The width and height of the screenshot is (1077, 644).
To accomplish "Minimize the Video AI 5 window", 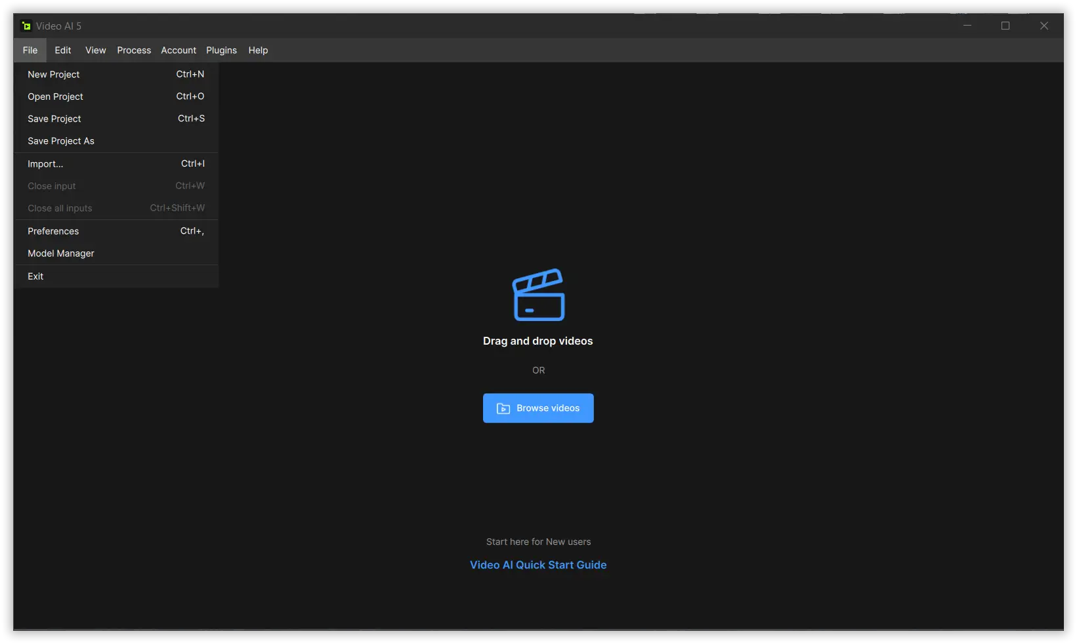I will (967, 26).
